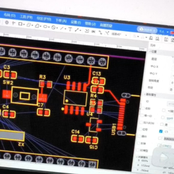The image size is (174, 174).
Task: Open the 工具 (F9) menu
Action: 26,17
